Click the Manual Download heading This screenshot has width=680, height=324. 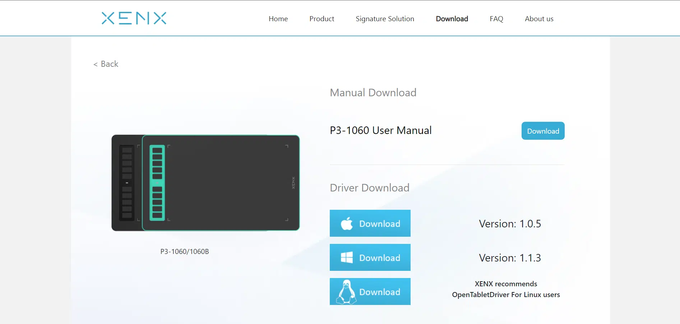coord(373,93)
